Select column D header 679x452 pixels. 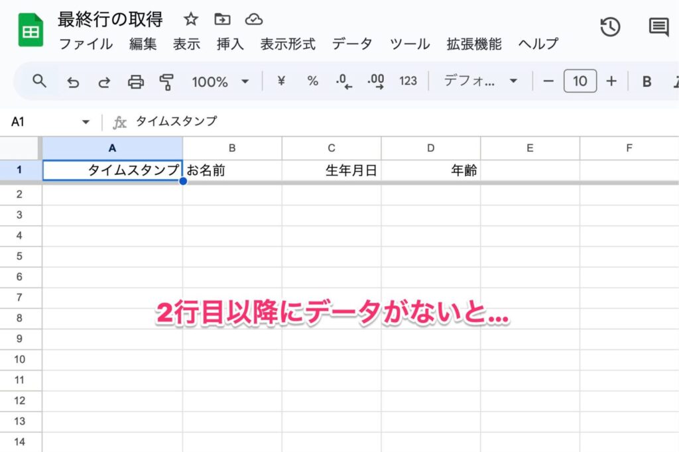click(x=430, y=148)
